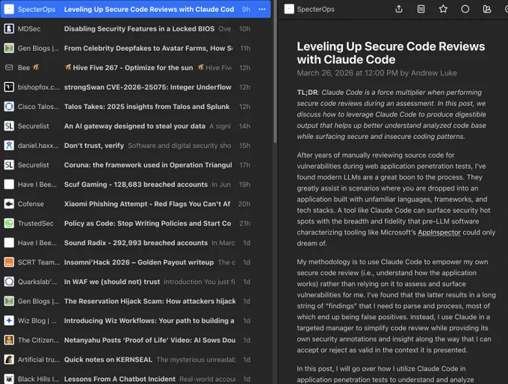Screen dimensions: 508x384
Task: Click the Cofense feed name
Action: click(x=31, y=203)
